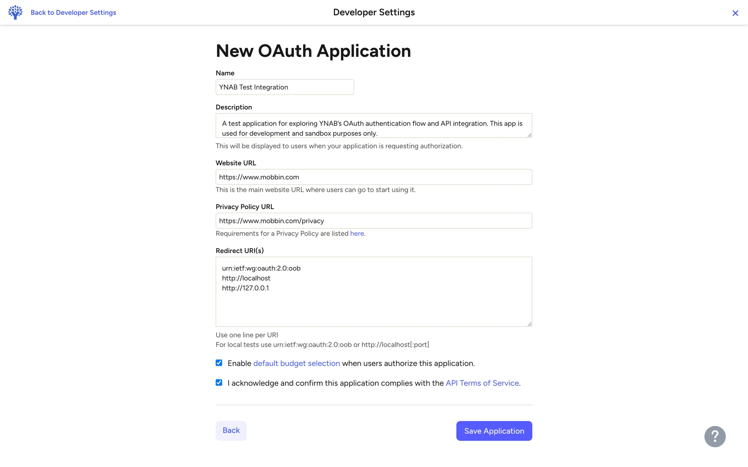Click into the Description text area
This screenshot has height=467, width=748.
pyautogui.click(x=374, y=125)
